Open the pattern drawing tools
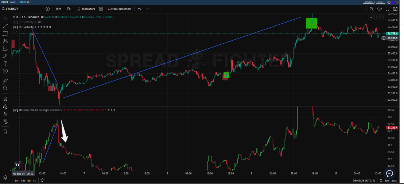404x184 pixels. (x=5, y=41)
